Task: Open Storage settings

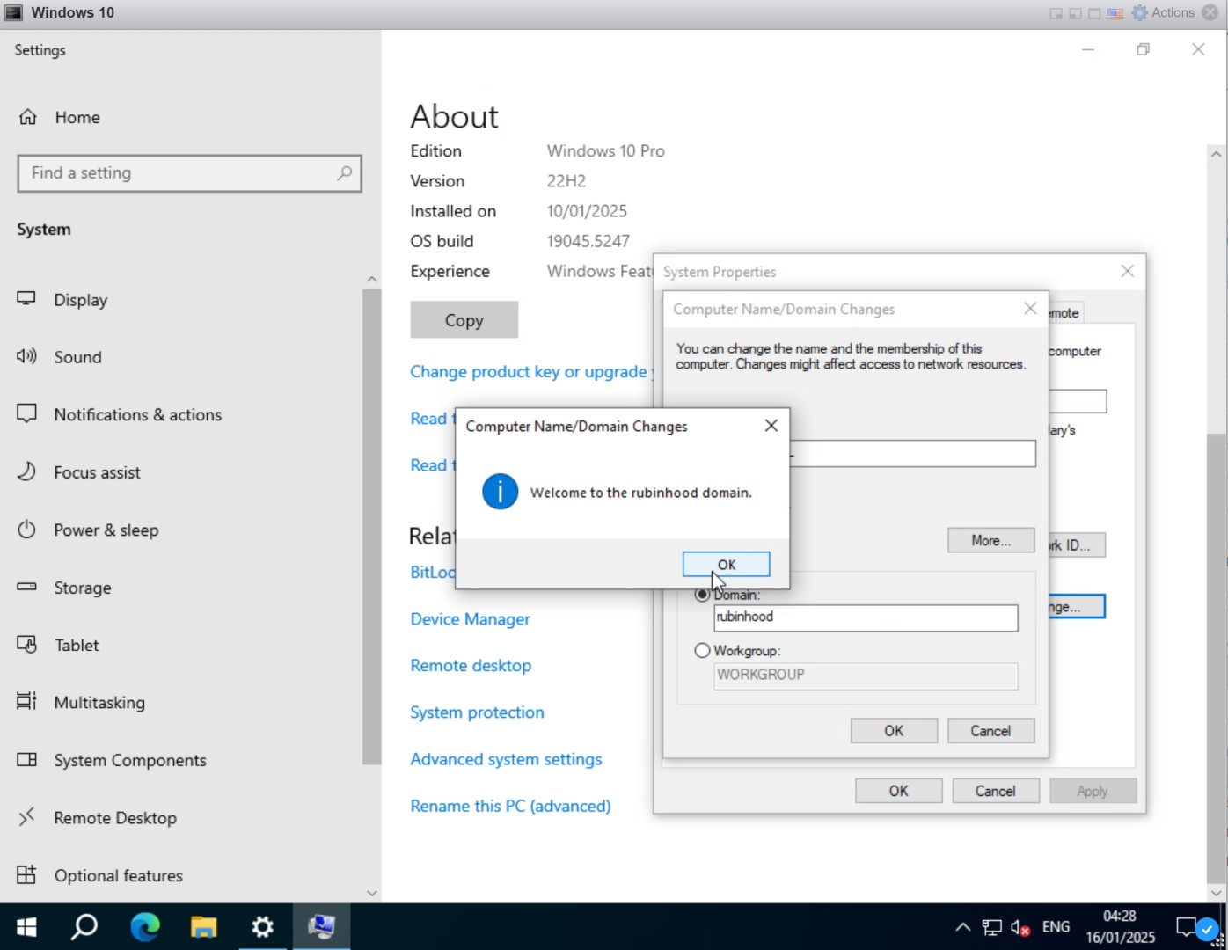Action: (x=82, y=588)
